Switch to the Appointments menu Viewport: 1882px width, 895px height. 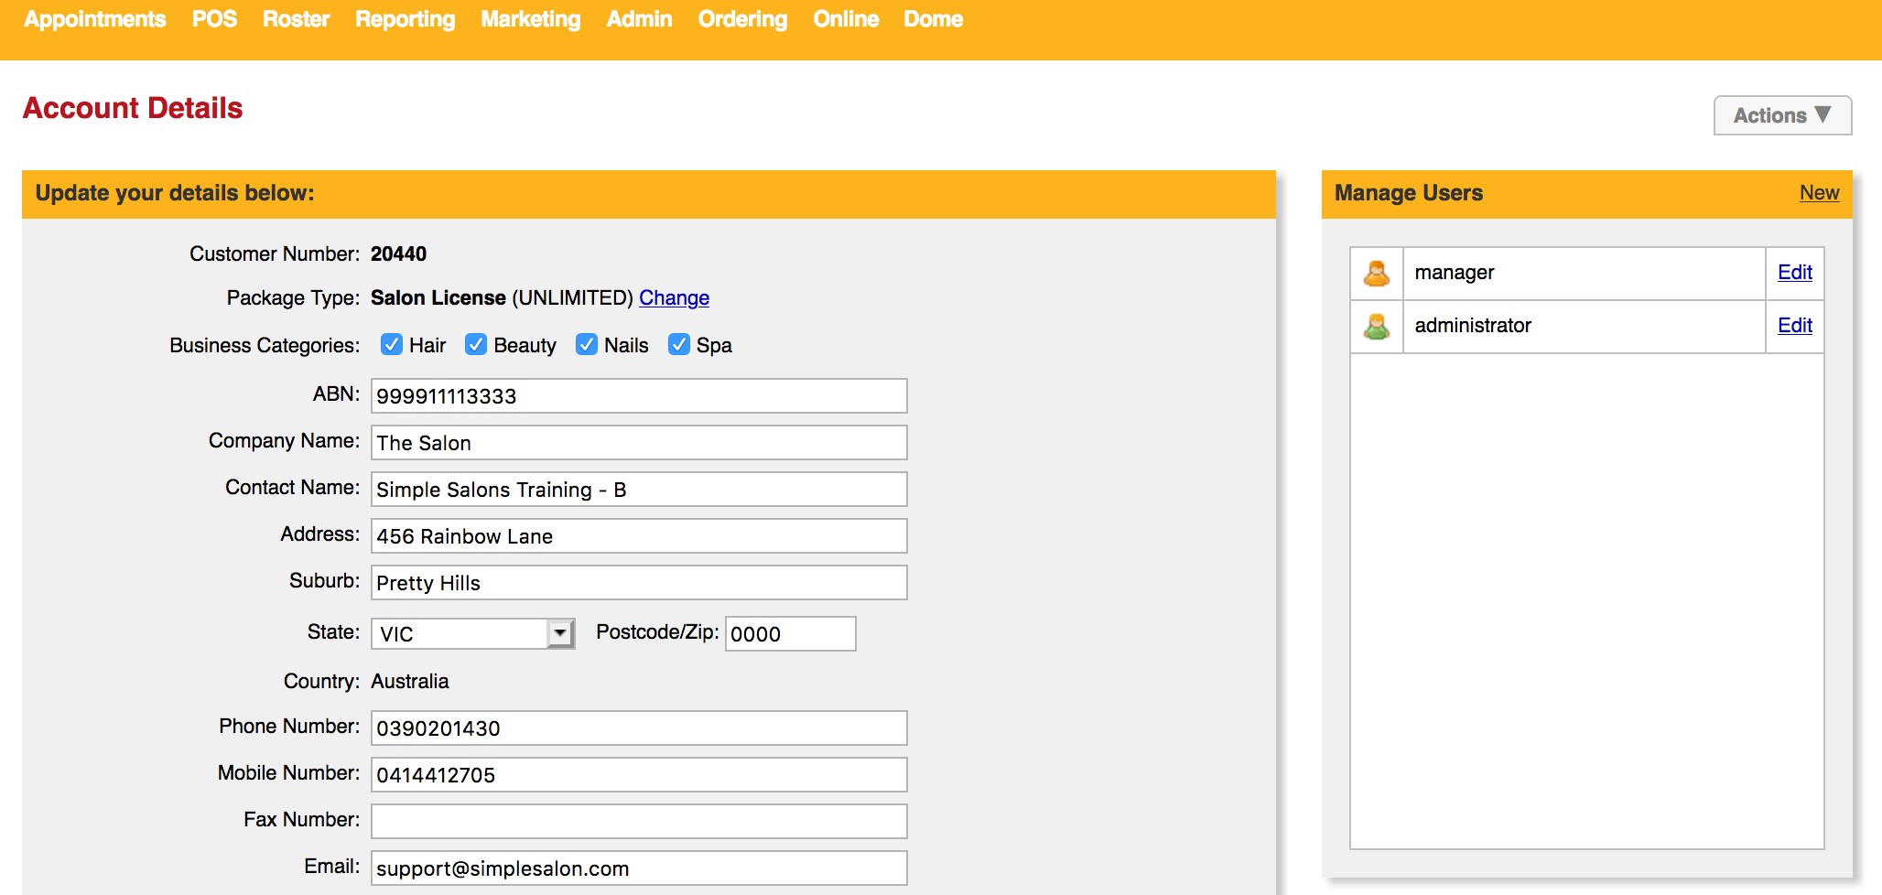tap(94, 19)
